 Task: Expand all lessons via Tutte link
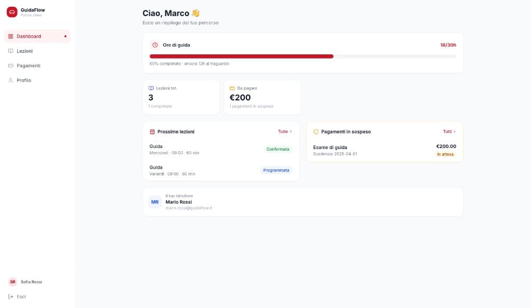285,132
